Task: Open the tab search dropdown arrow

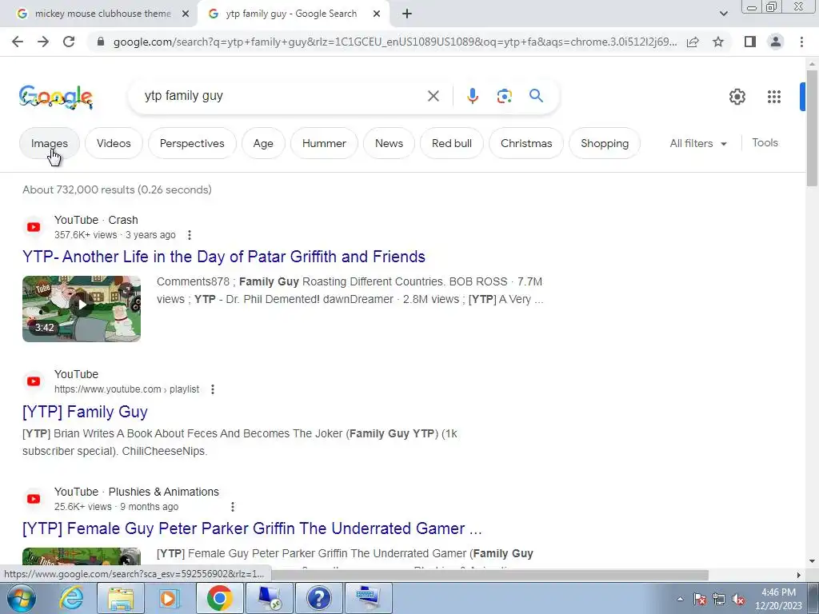Action: pos(723,14)
